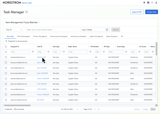Viewport: 160px width, 114px height.
Task: Go to the next page arrow
Action: coord(95,109)
